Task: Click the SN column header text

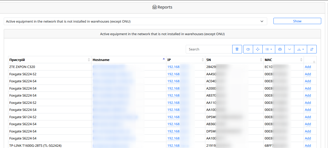Action: [x=209, y=60]
